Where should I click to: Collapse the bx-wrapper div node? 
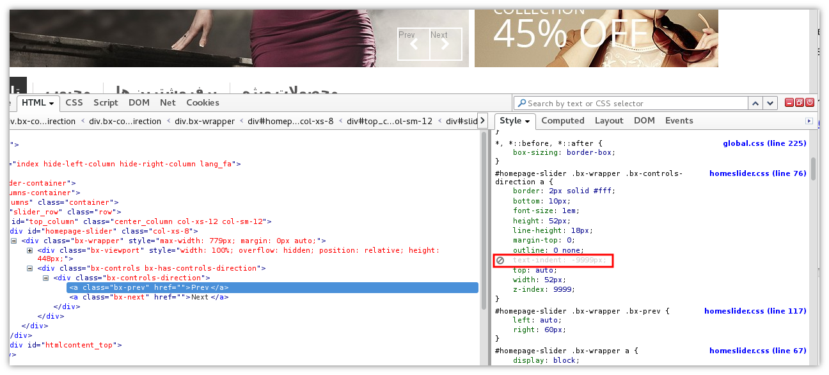pyautogui.click(x=14, y=241)
